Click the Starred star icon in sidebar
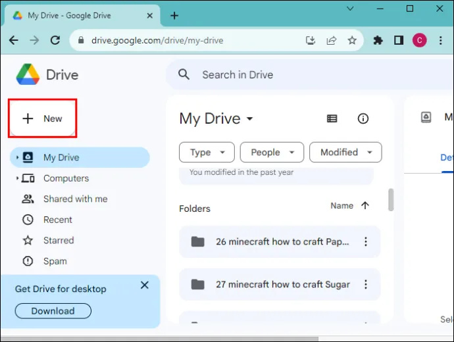Viewport: 454px width, 342px height. pos(28,241)
